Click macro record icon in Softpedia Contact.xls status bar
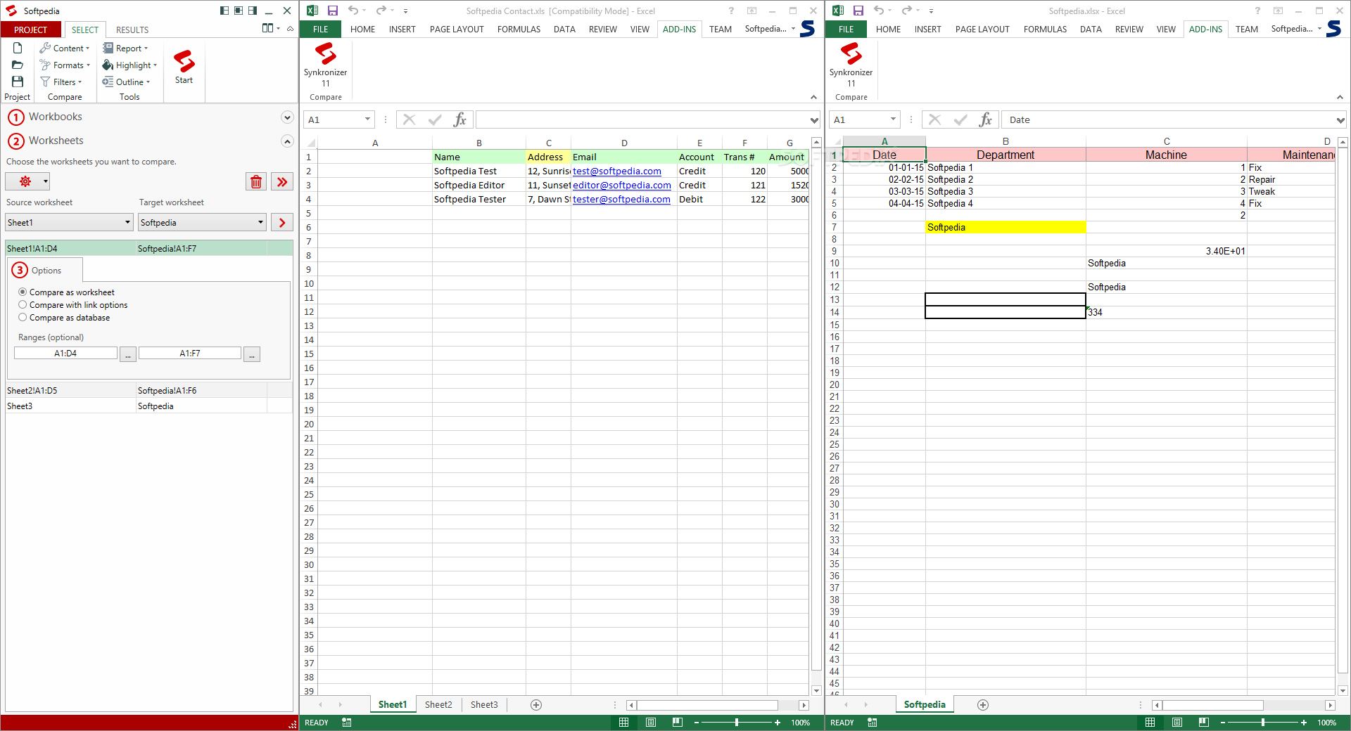Image resolution: width=1351 pixels, height=731 pixels. coord(347,723)
